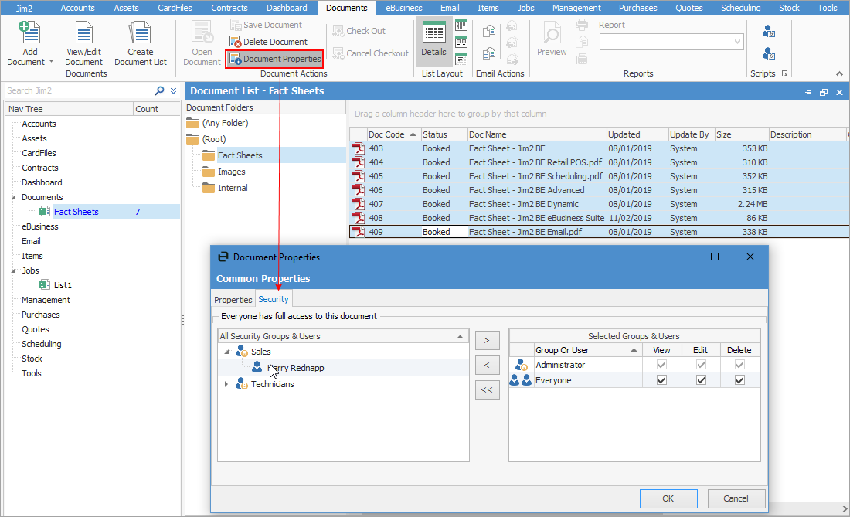
Task: Select the Images folder icon
Action: (x=209, y=172)
